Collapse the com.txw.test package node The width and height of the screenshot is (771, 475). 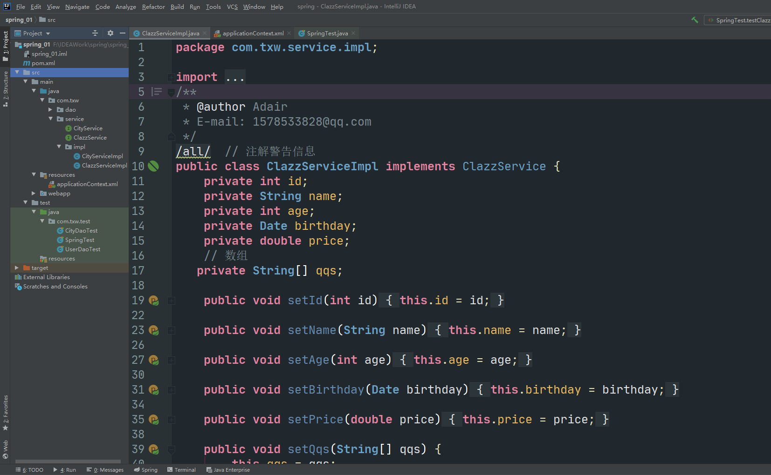click(42, 221)
